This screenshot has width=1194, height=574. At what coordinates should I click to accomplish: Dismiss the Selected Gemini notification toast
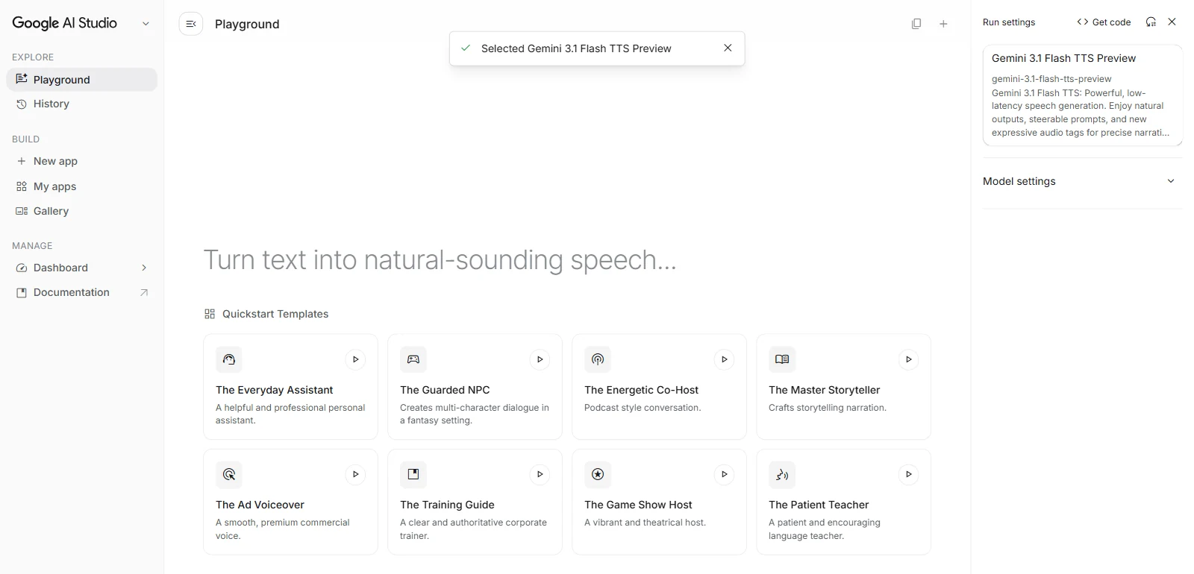(728, 48)
